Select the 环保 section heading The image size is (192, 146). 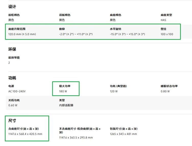12,49
